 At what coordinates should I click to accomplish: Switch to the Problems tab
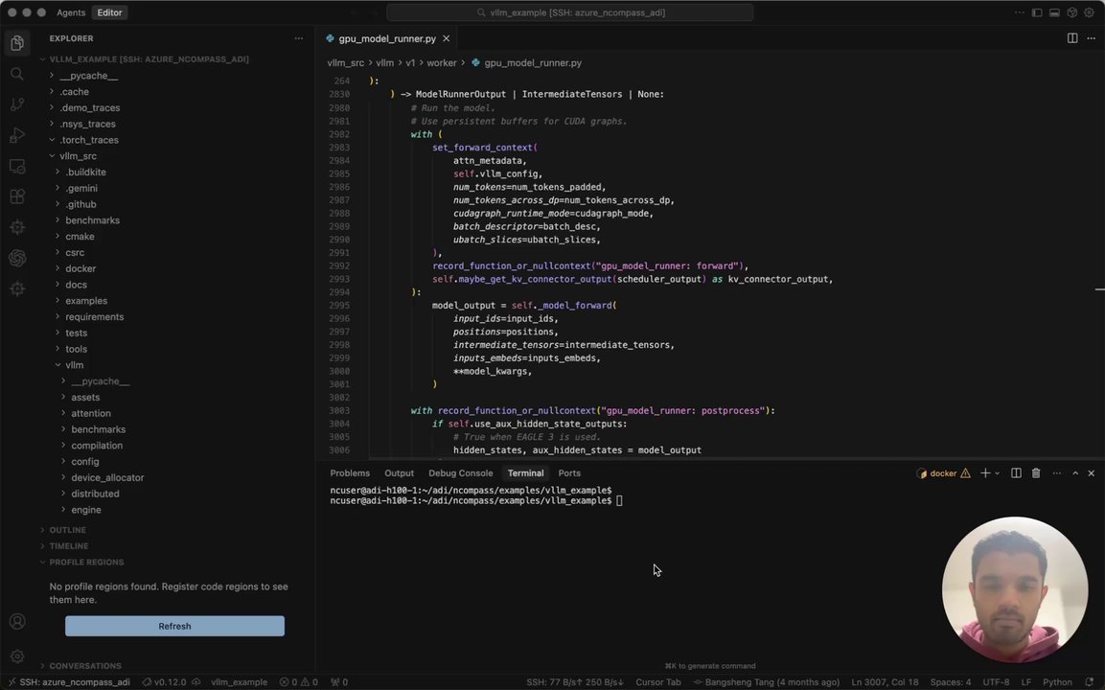(350, 472)
